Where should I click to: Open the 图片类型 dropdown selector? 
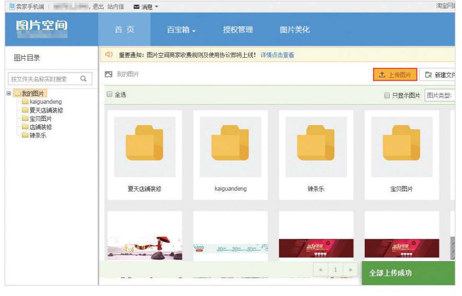tap(439, 95)
